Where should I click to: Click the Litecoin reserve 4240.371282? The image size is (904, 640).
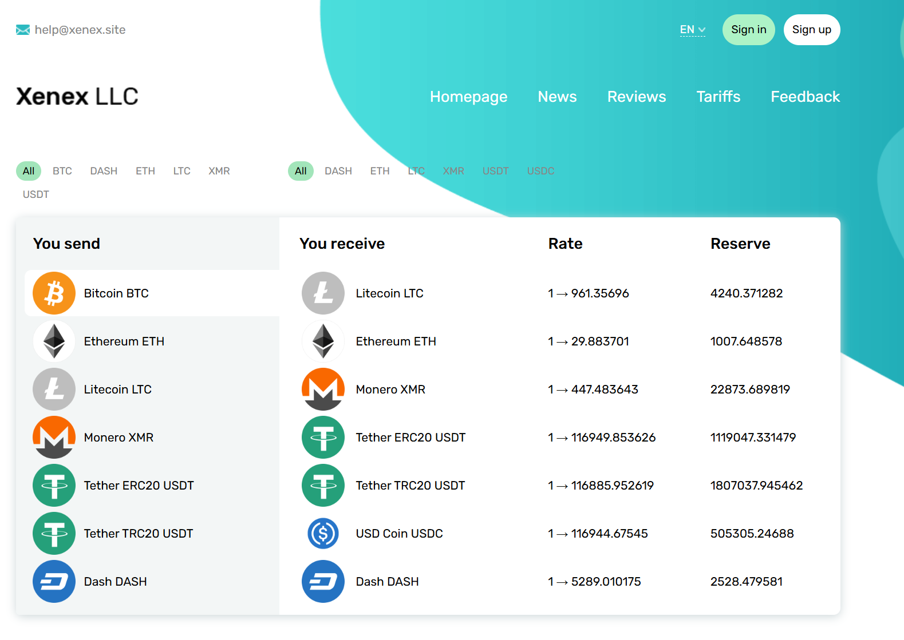[x=747, y=293]
